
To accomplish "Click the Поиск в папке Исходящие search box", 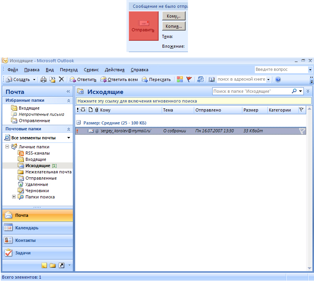I will [x=252, y=91].
